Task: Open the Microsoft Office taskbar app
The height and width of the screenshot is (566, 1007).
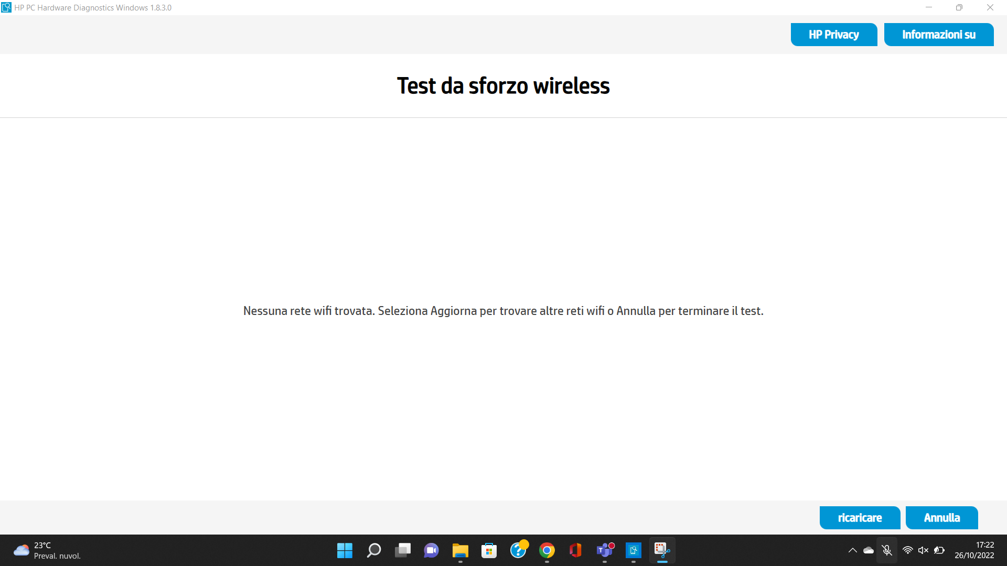Action: (575, 550)
